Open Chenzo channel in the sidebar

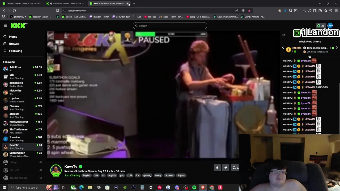pos(23,108)
